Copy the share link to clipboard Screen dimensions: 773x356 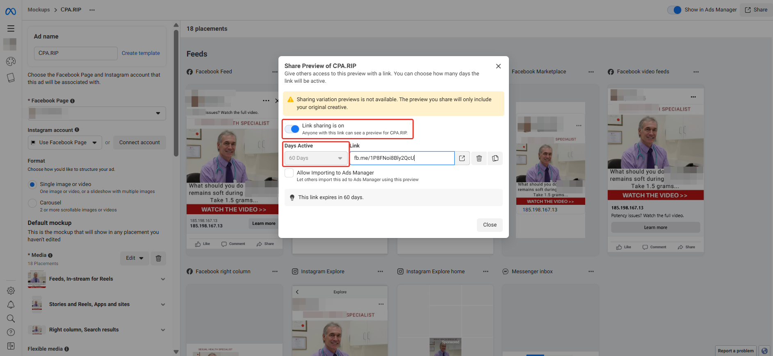[495, 158]
